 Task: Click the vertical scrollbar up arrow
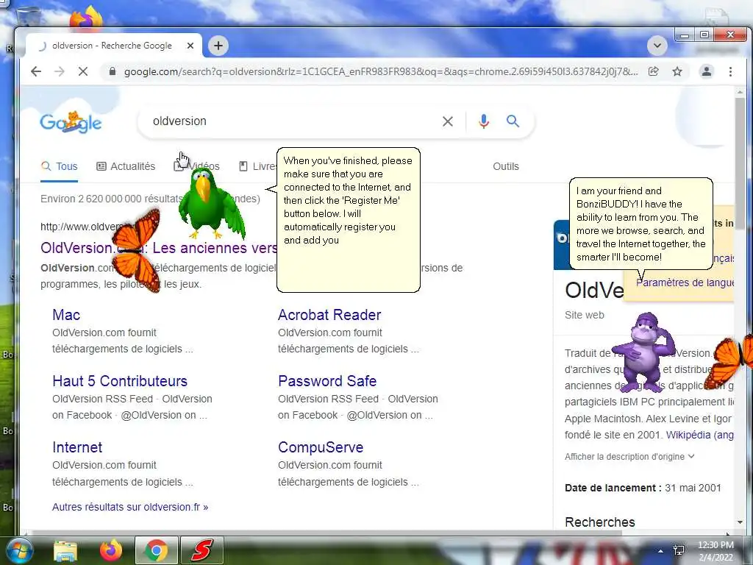point(740,92)
